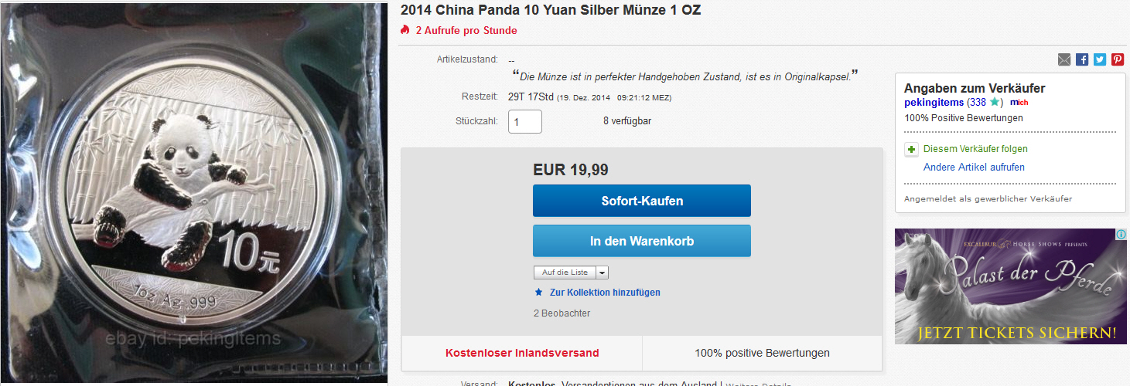The image size is (1130, 386).
Task: Open the 338 feedback score link
Action: click(x=977, y=102)
